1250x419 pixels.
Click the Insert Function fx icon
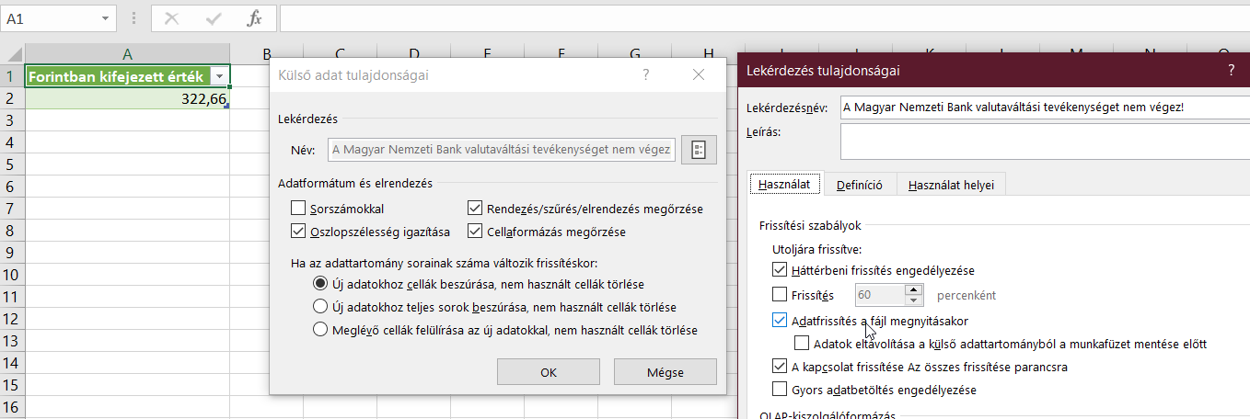pyautogui.click(x=255, y=17)
